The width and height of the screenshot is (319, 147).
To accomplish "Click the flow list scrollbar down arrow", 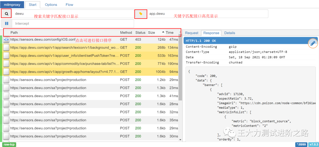I will pos(180,139).
